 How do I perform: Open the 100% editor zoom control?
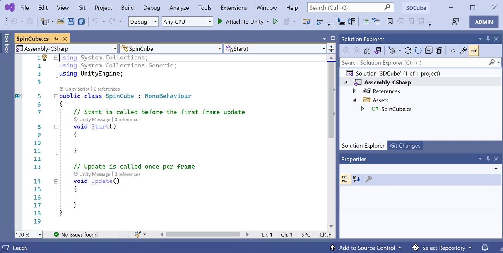click(x=28, y=234)
